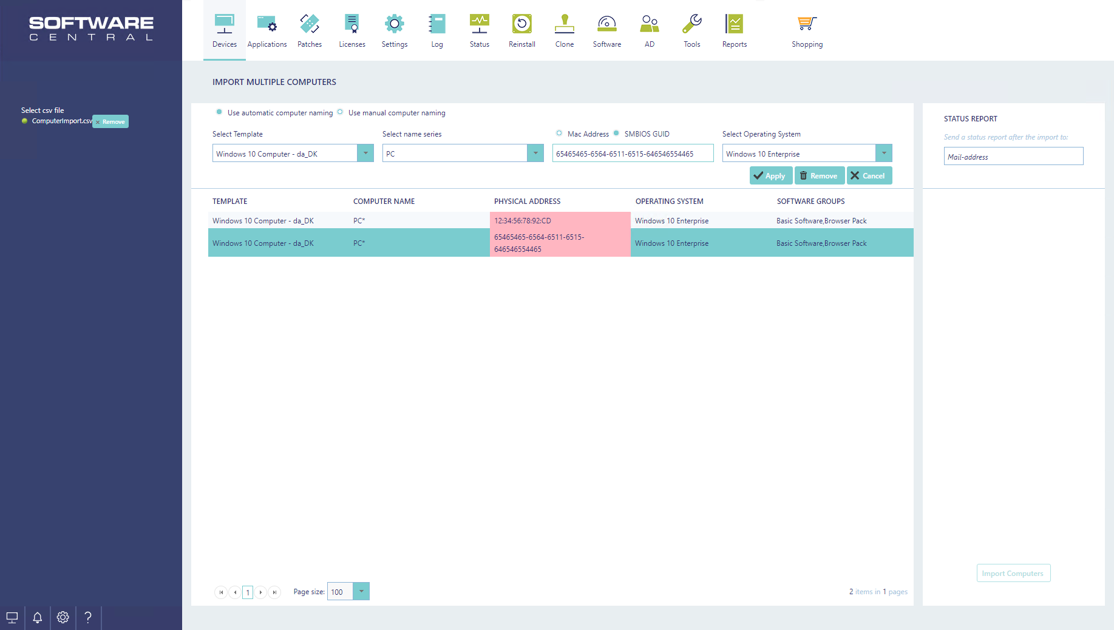Open the Shopping cart icon

807,24
